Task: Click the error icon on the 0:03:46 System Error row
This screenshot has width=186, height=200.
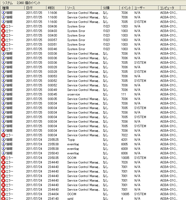Action: coord(3,49)
